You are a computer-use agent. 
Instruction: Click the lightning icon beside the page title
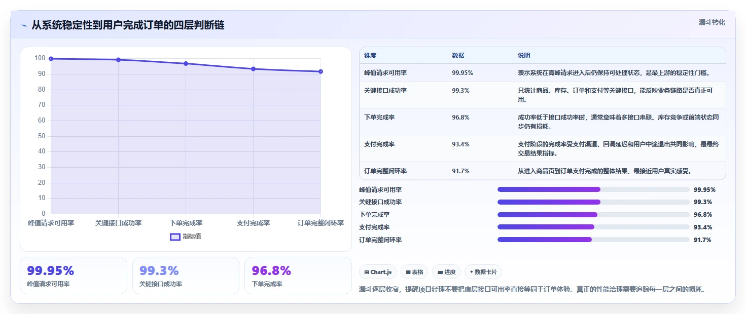[24, 25]
